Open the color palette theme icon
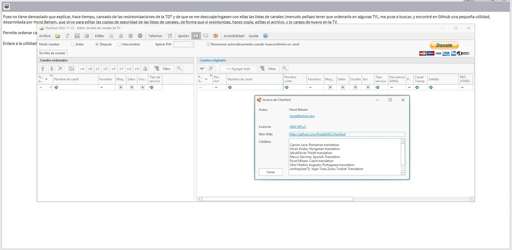512x250 pixels. [215, 36]
